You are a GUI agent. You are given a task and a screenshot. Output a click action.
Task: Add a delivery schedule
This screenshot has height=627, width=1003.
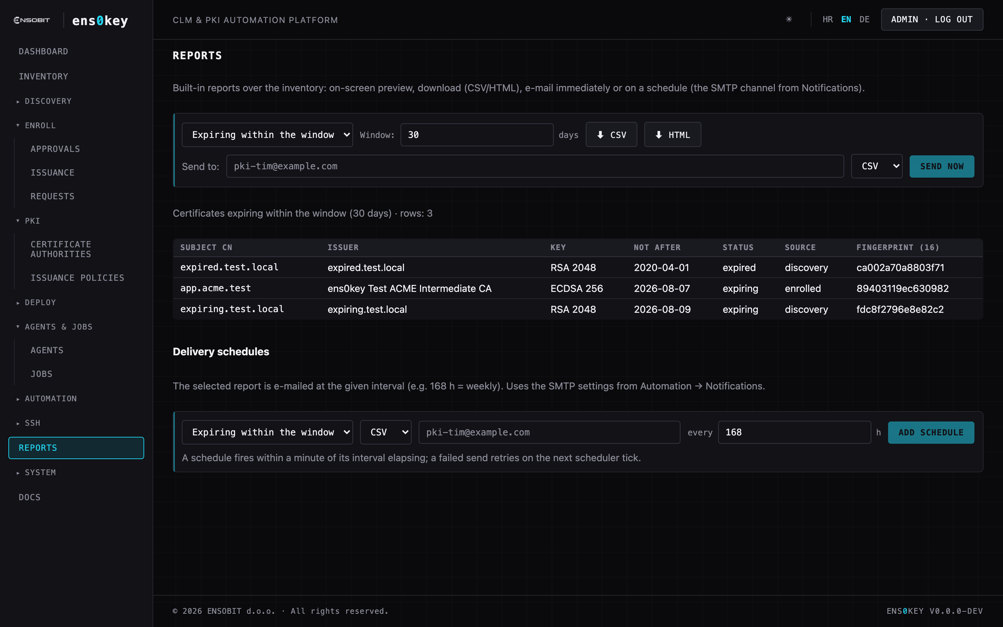click(931, 433)
